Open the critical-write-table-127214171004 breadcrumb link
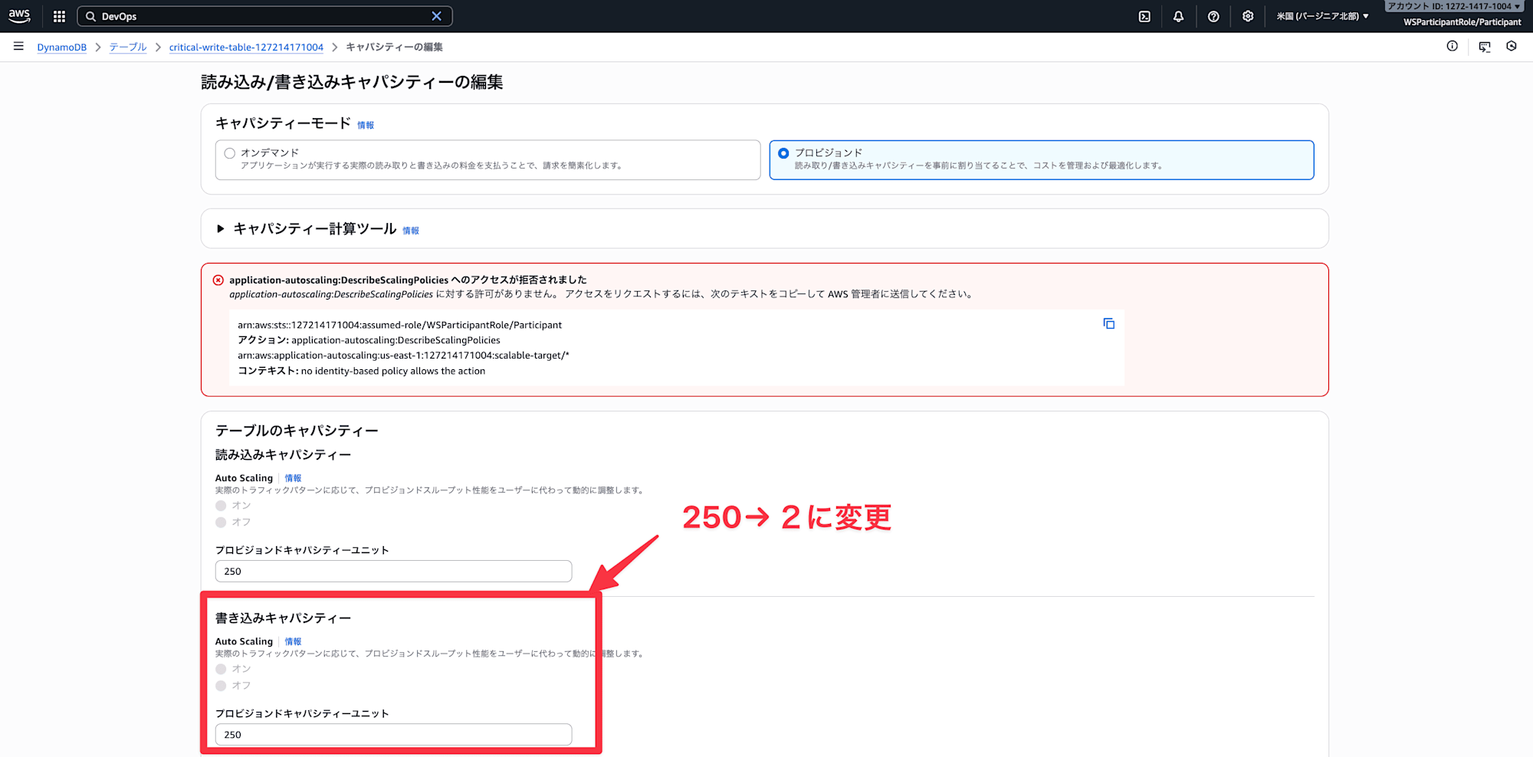 click(x=246, y=48)
